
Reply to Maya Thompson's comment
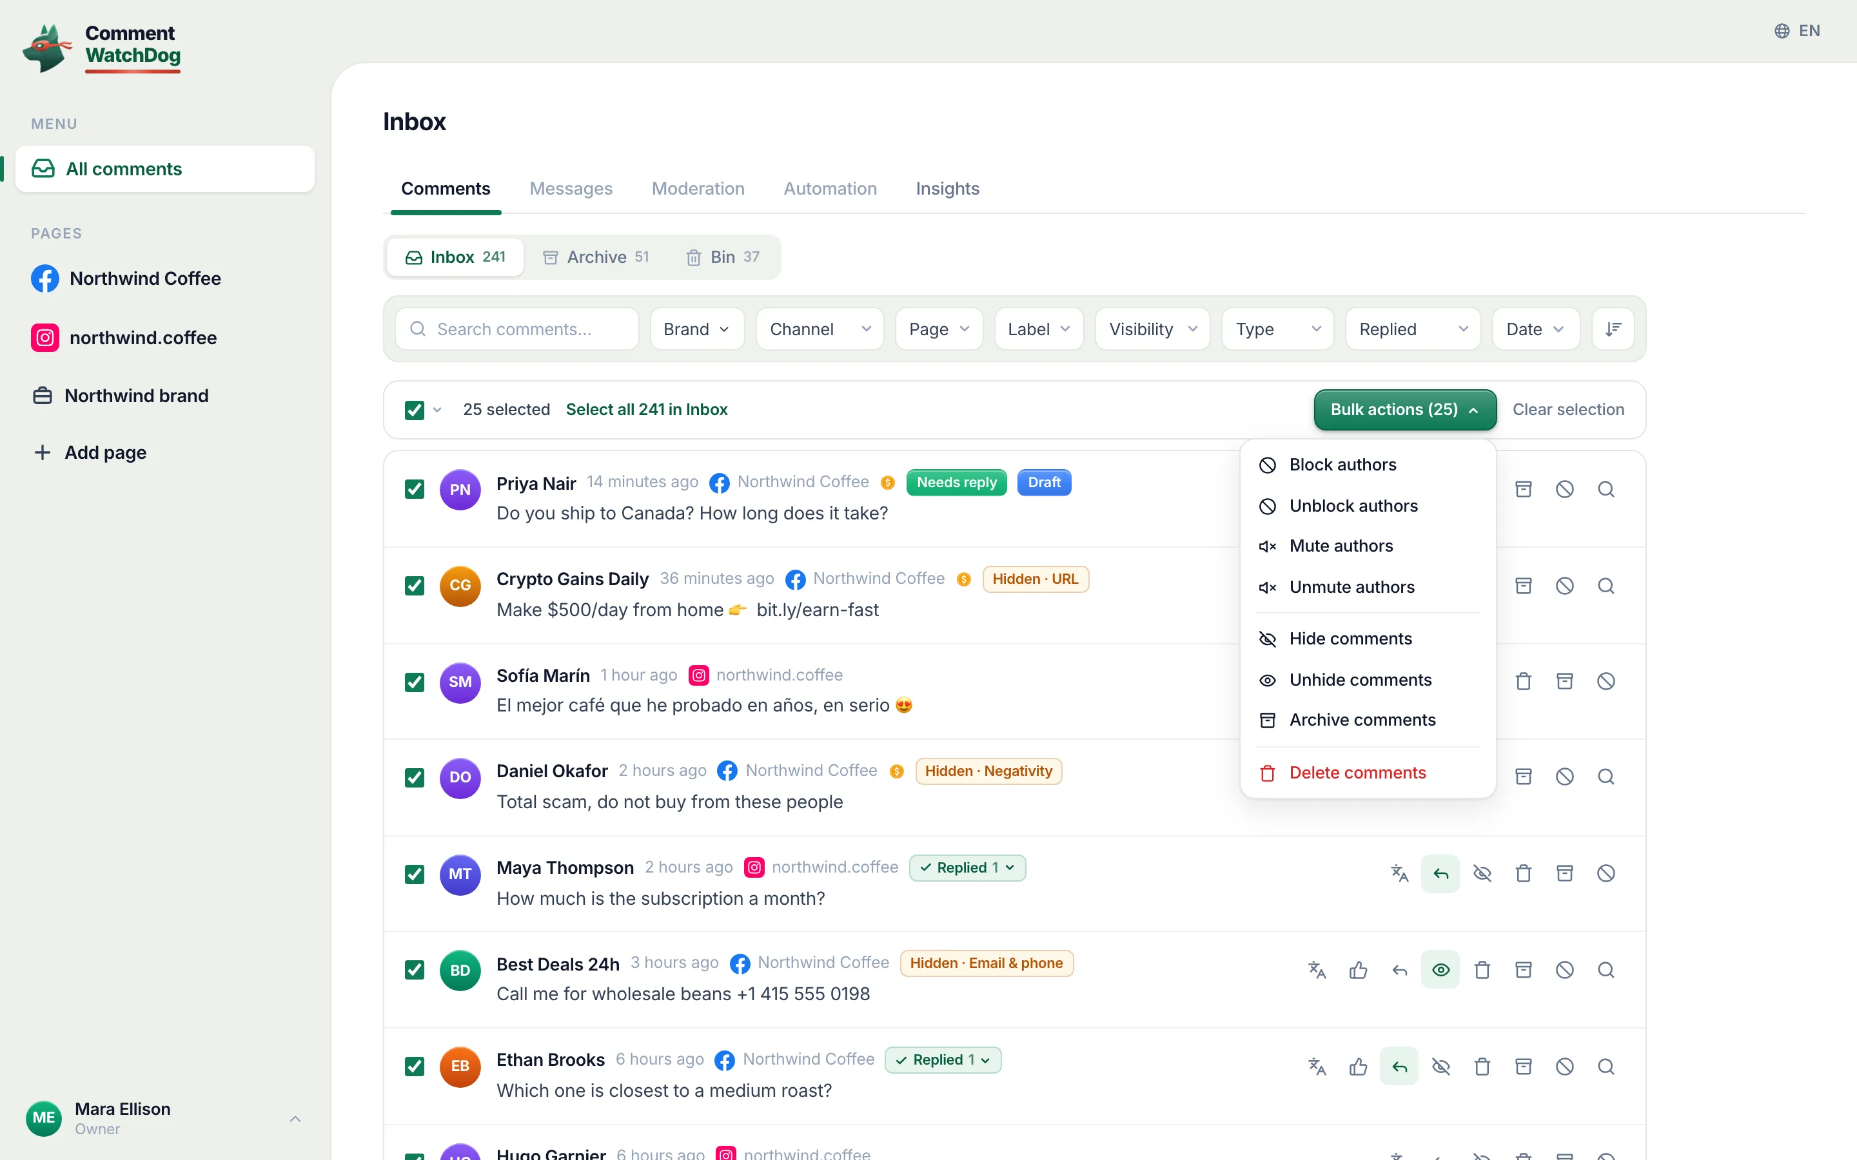(1440, 874)
